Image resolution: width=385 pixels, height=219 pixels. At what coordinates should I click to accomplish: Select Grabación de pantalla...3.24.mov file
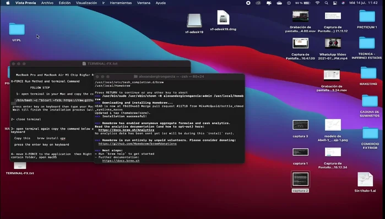click(332, 75)
